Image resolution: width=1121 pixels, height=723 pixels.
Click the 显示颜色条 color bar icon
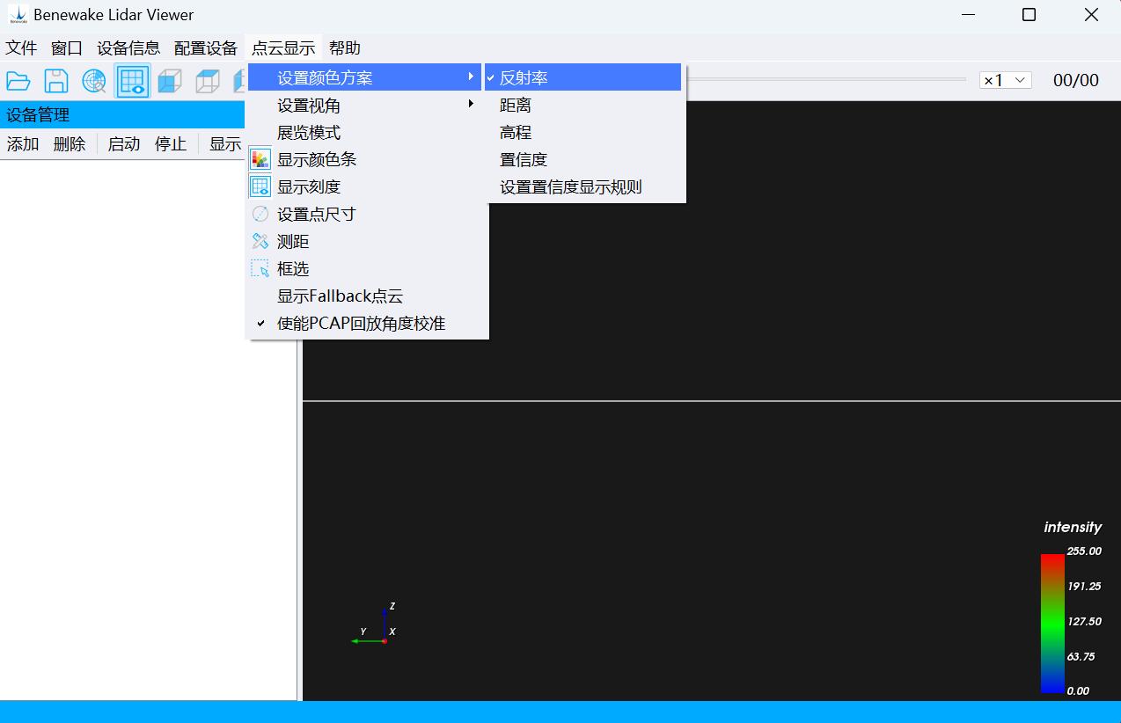click(x=260, y=159)
